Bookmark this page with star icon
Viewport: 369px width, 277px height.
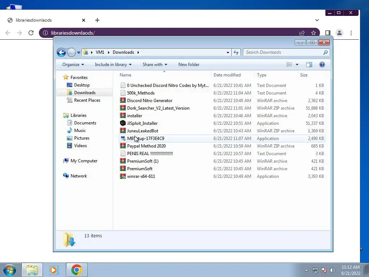coord(313,33)
